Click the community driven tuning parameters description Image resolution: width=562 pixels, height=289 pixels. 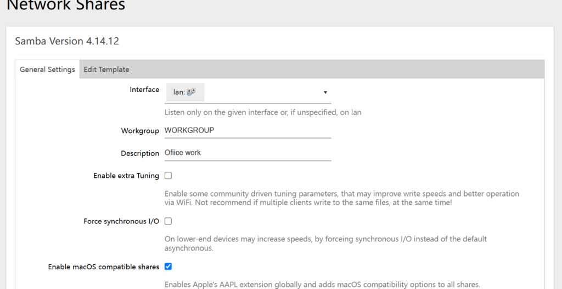pos(342,198)
